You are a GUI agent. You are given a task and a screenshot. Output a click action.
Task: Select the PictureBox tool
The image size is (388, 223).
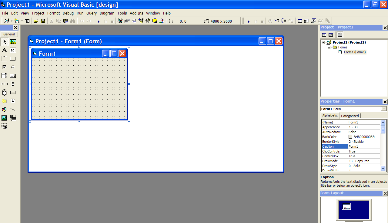click(x=12, y=41)
